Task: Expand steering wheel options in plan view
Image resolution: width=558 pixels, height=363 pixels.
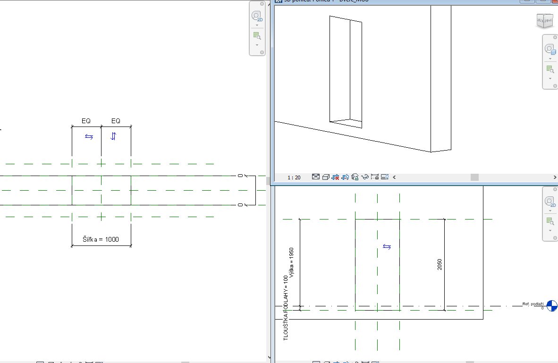Action: click(257, 25)
